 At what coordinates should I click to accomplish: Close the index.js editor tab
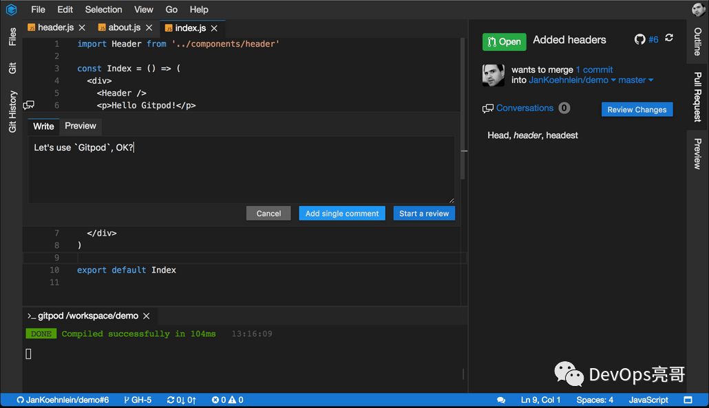pos(215,28)
